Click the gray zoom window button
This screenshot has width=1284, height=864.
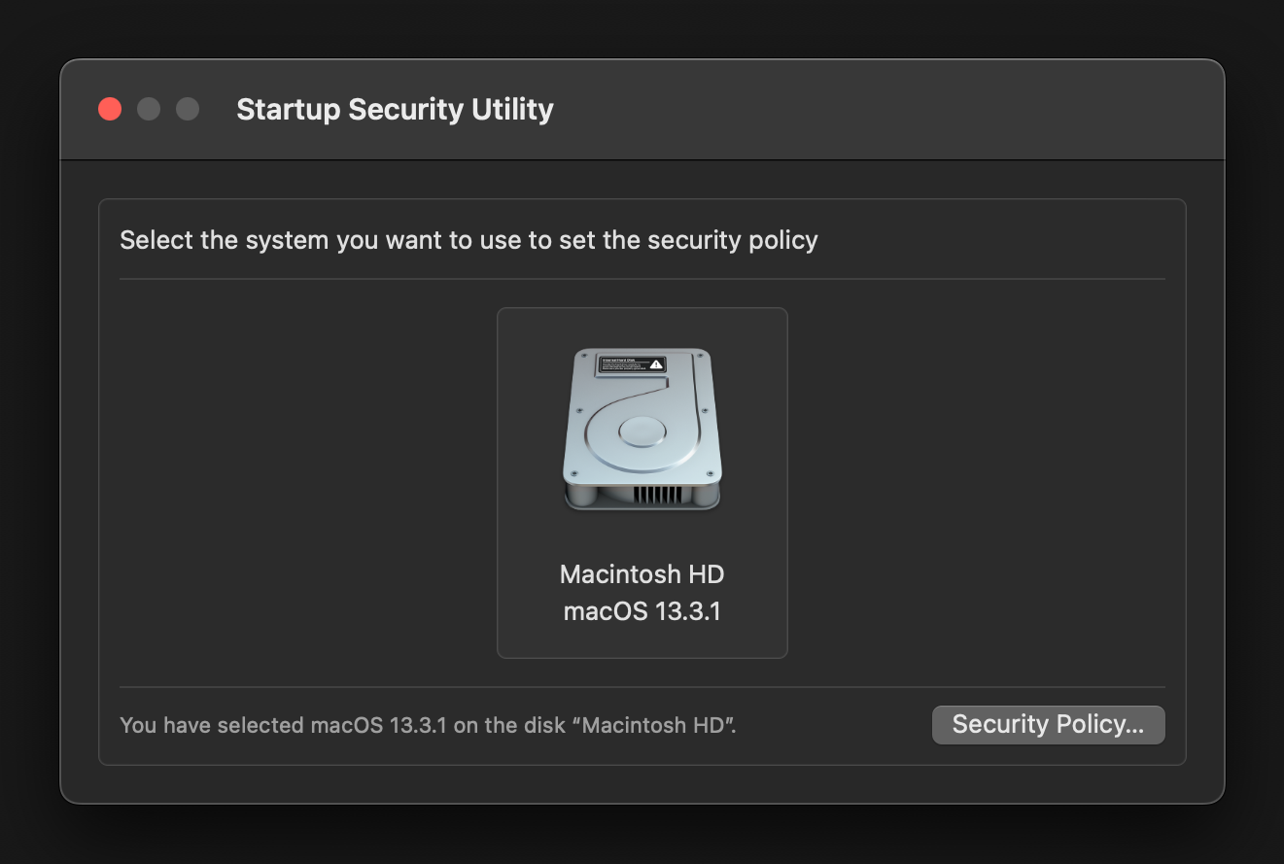pyautogui.click(x=188, y=109)
